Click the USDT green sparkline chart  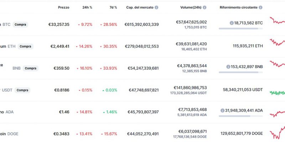click(x=278, y=93)
